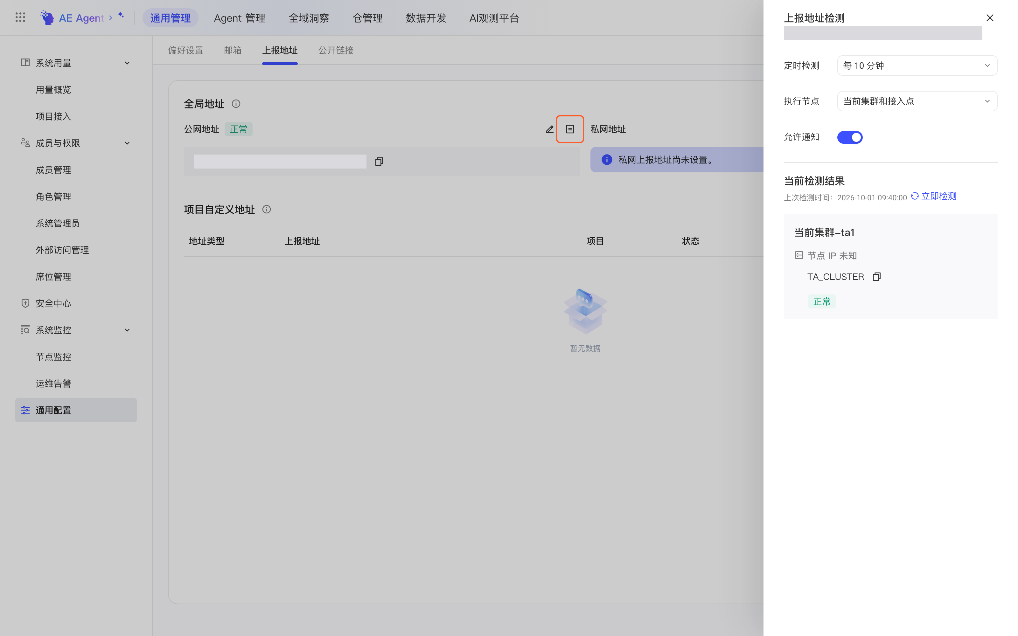Open the app grid launcher icon
Screen dimensions: 1018x636
20,18
